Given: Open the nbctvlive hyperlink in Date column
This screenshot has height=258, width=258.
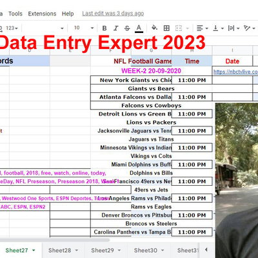Looking at the screenshot, I should point(235,72).
